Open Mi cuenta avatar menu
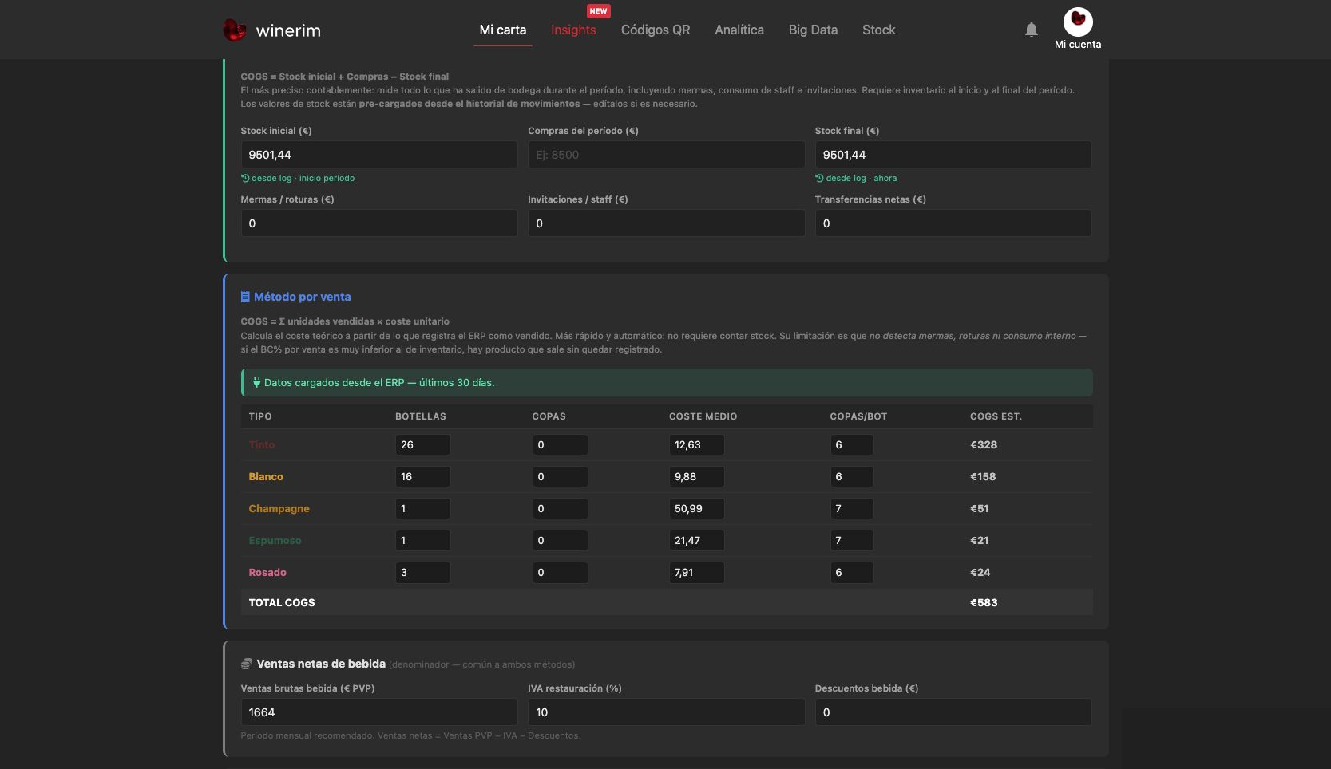Screen dimensions: 1331x769 (1078, 22)
